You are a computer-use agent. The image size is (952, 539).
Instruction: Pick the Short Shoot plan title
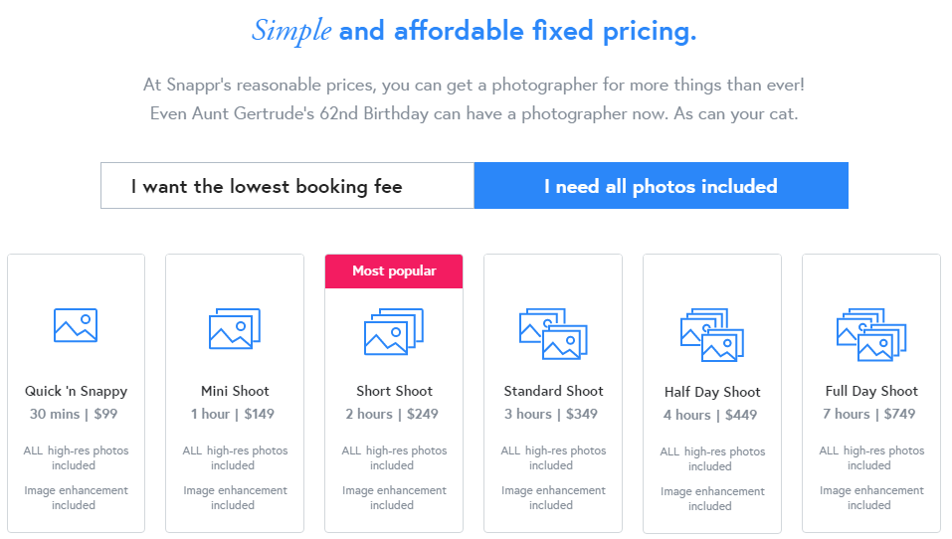(x=394, y=391)
